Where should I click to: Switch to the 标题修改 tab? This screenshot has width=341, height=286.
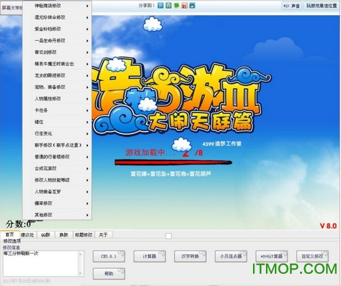pos(84,235)
